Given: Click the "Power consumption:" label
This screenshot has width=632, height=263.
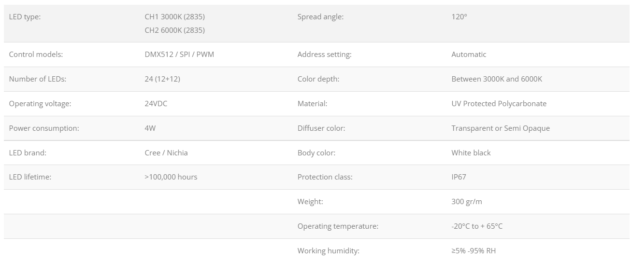Looking at the screenshot, I should 44,128.
